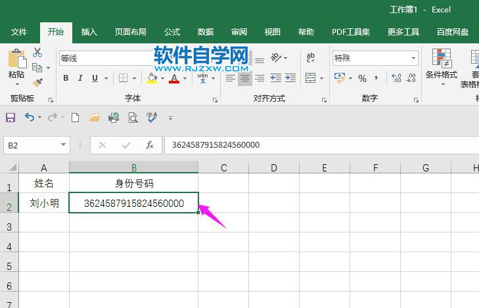Click the Insert Function fx button

click(x=150, y=145)
